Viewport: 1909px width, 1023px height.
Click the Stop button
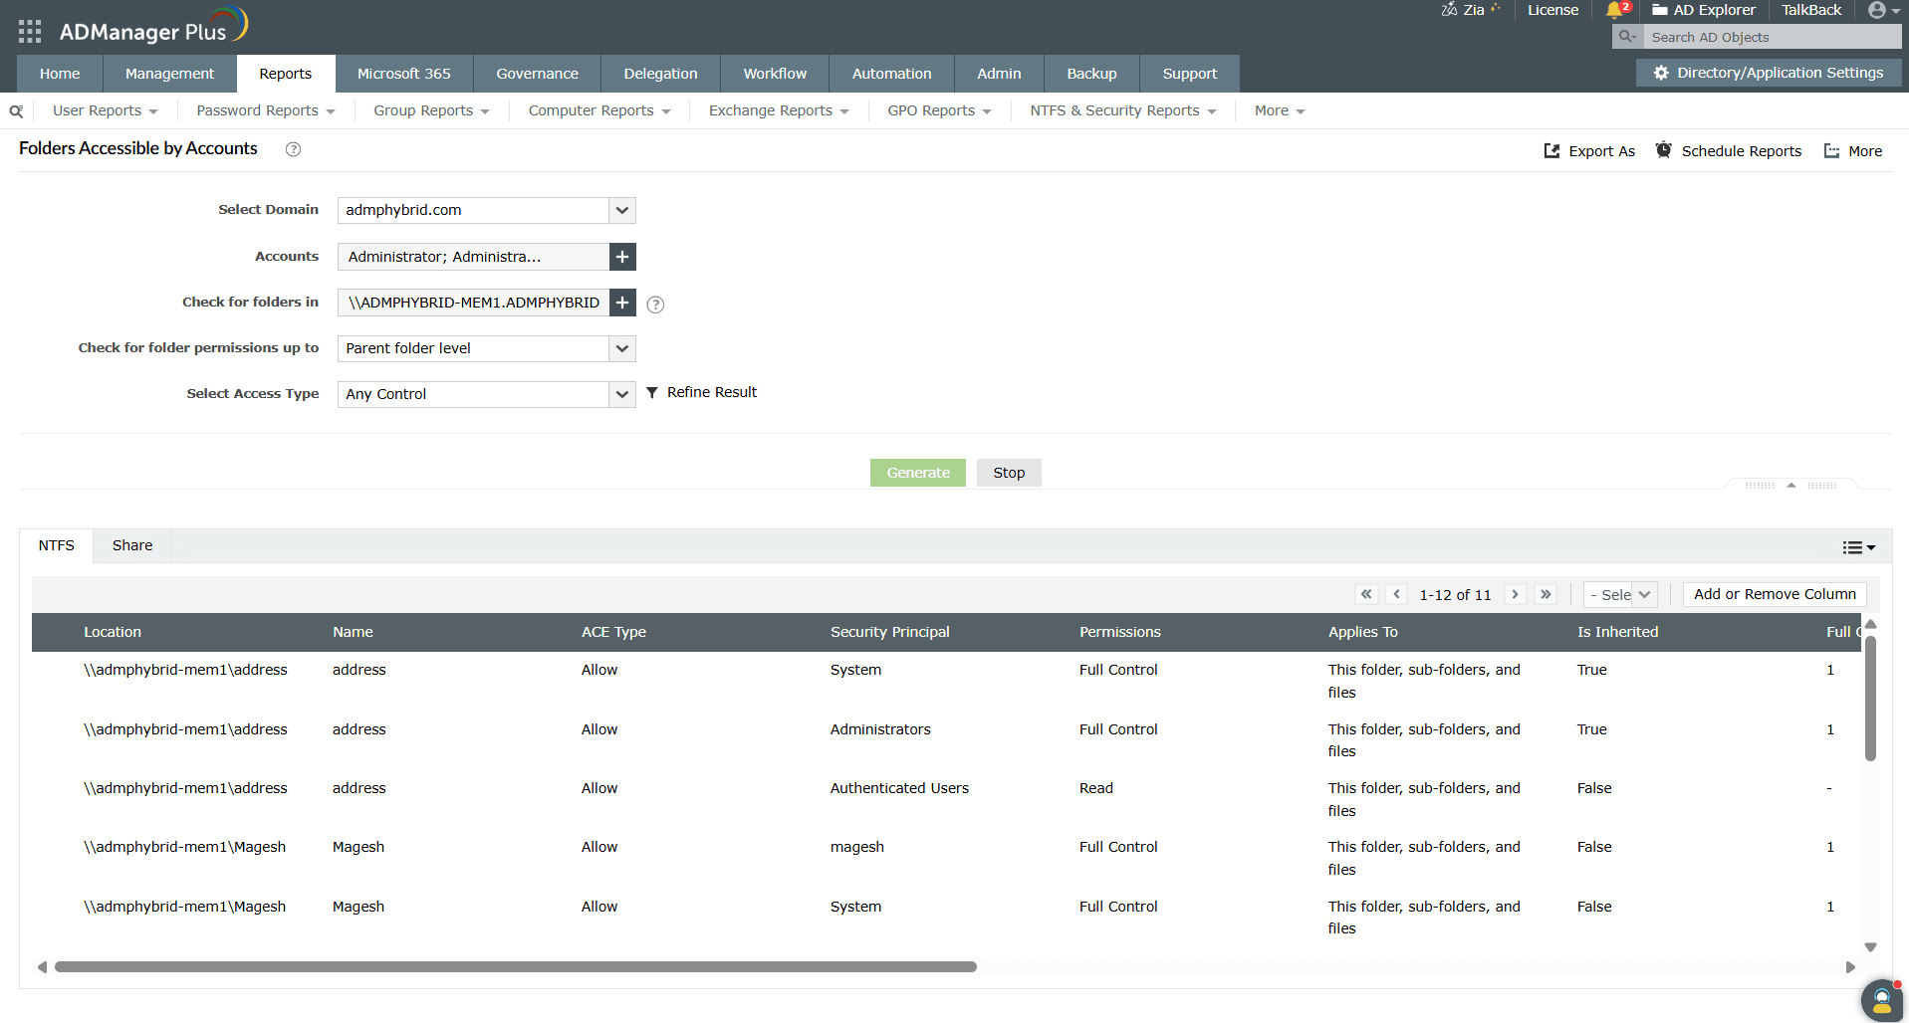pyautogui.click(x=1009, y=473)
